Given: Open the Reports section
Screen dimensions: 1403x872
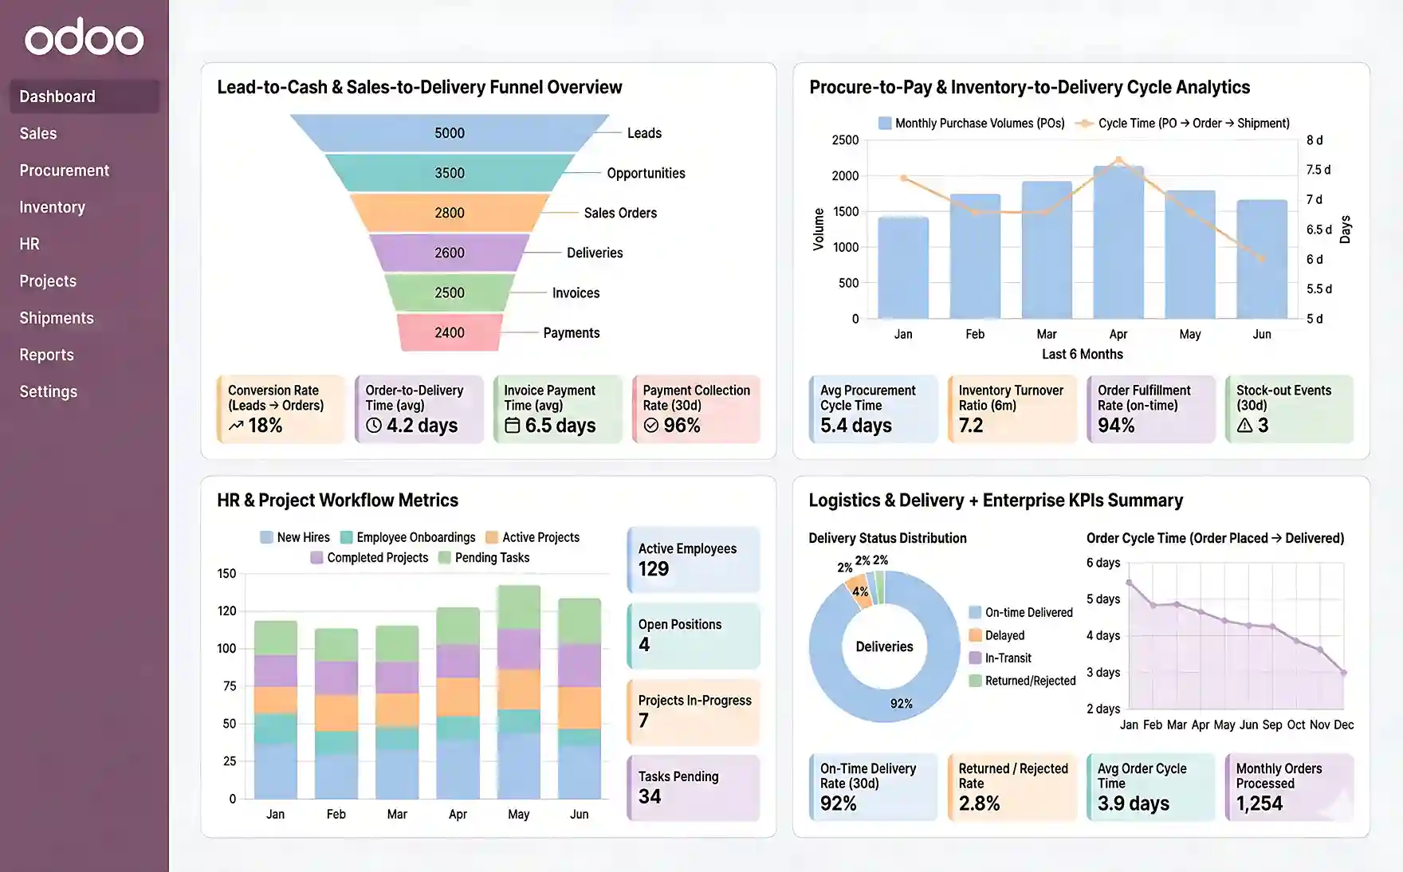Looking at the screenshot, I should pyautogui.click(x=46, y=355).
